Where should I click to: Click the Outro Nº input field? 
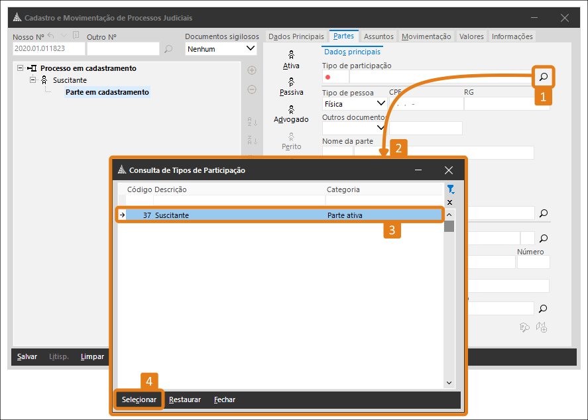123,48
